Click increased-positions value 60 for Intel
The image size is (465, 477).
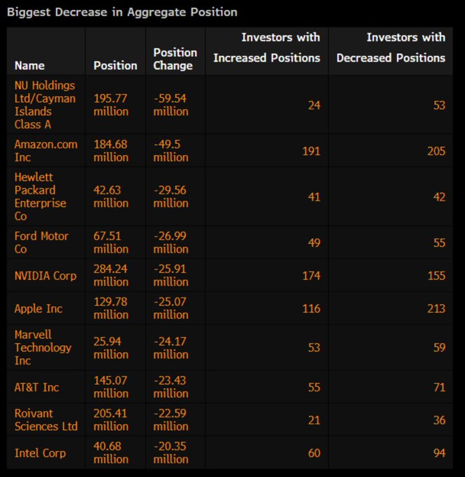pos(314,453)
